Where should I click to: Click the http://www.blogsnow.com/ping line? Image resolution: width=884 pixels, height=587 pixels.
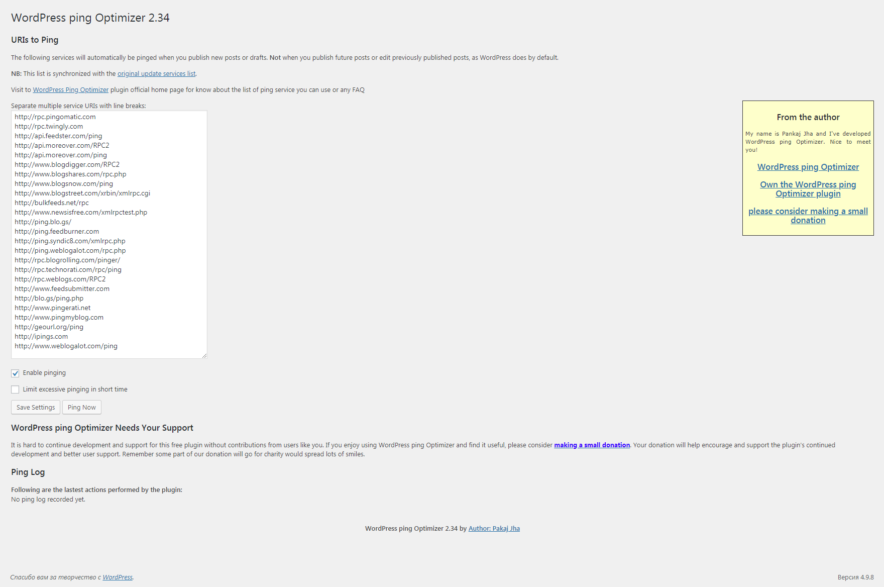(x=64, y=183)
